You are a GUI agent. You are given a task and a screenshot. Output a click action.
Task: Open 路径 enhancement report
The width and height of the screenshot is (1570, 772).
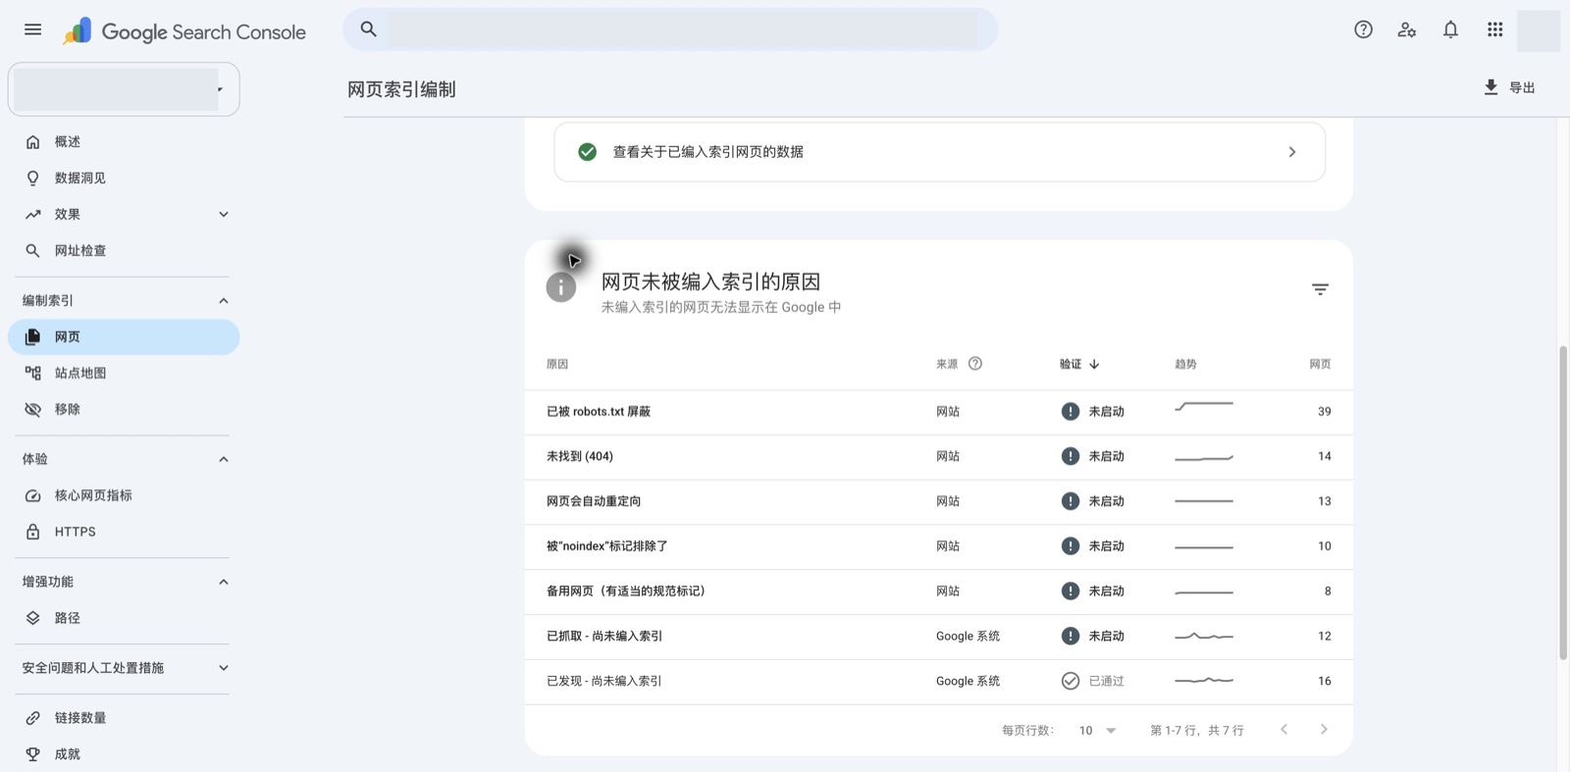tap(124, 619)
